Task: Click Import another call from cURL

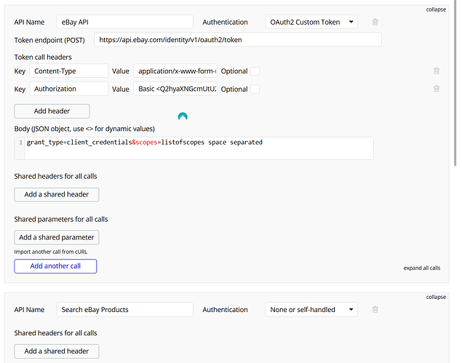Action: tap(51, 252)
